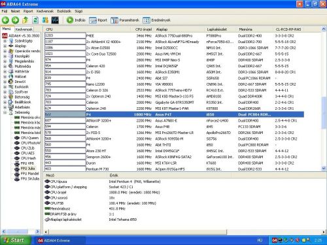The width and height of the screenshot is (327, 245).
Task: Click the green Back arrow icon
Action: pos(5,20)
